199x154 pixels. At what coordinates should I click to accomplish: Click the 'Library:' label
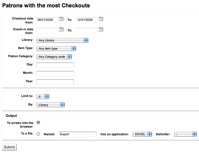[x=27, y=40]
